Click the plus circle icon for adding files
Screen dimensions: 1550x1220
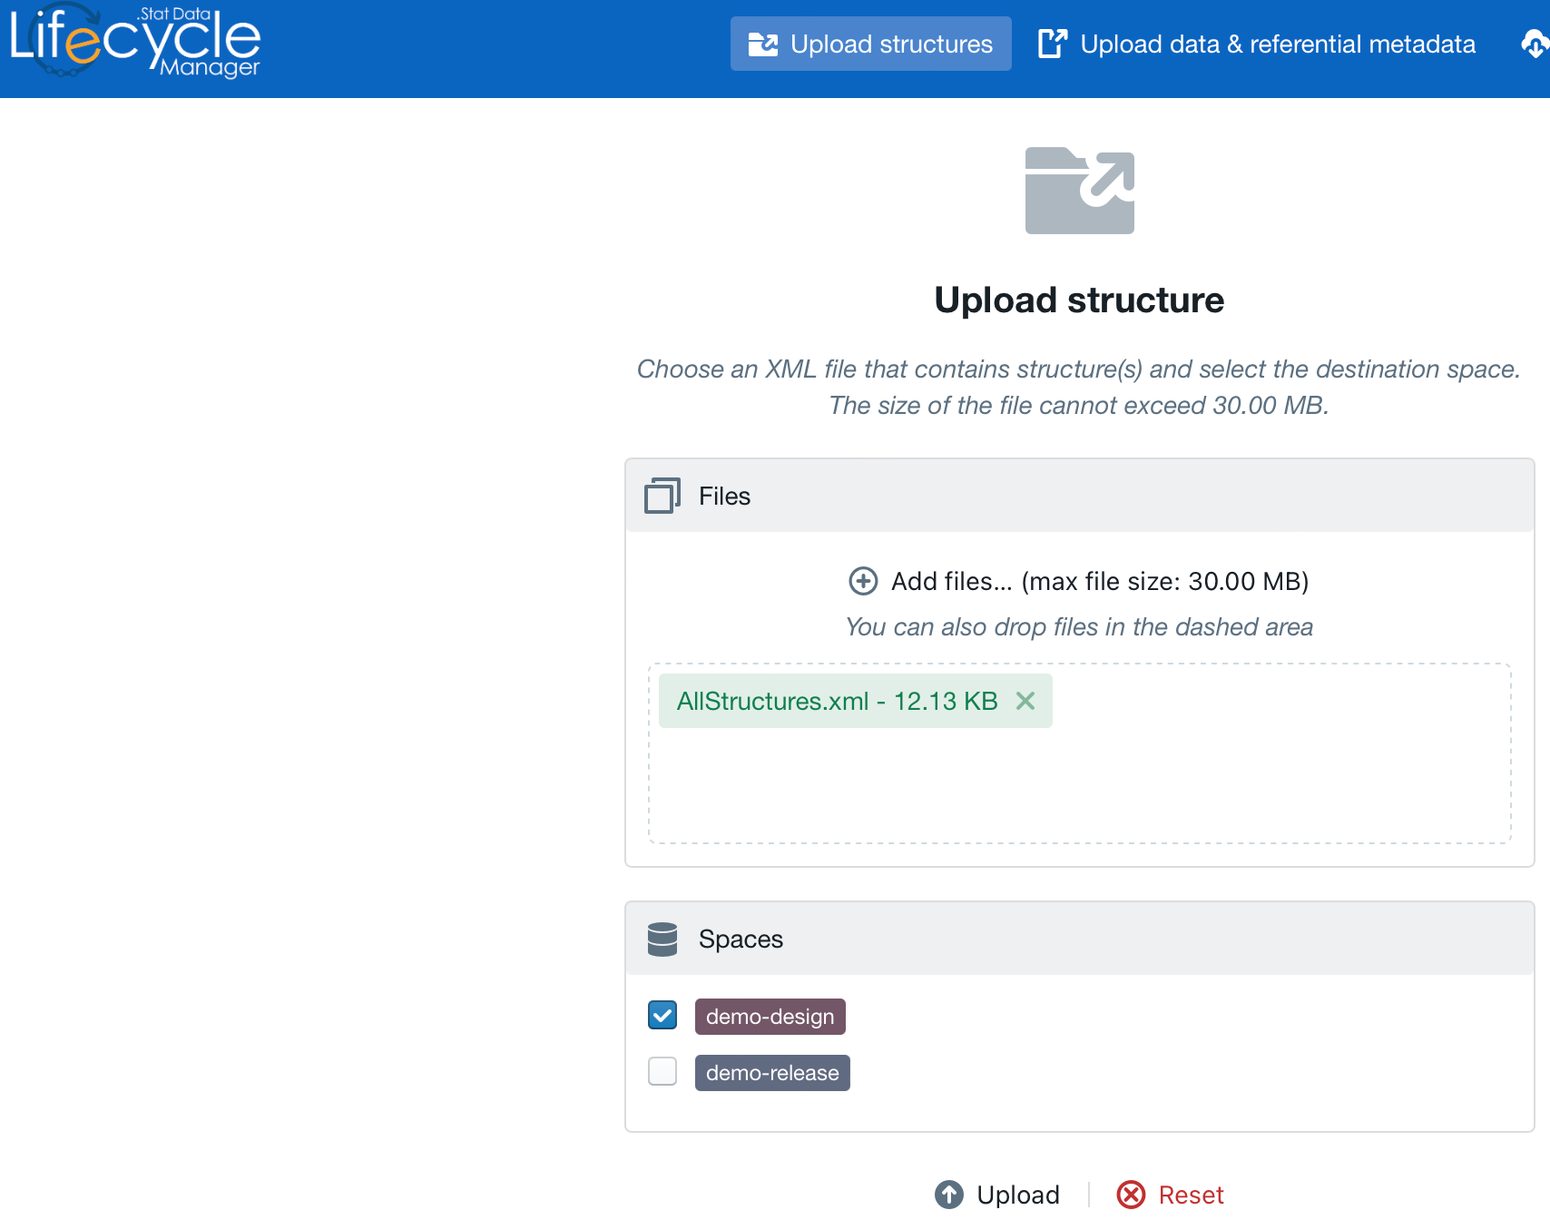tap(863, 581)
